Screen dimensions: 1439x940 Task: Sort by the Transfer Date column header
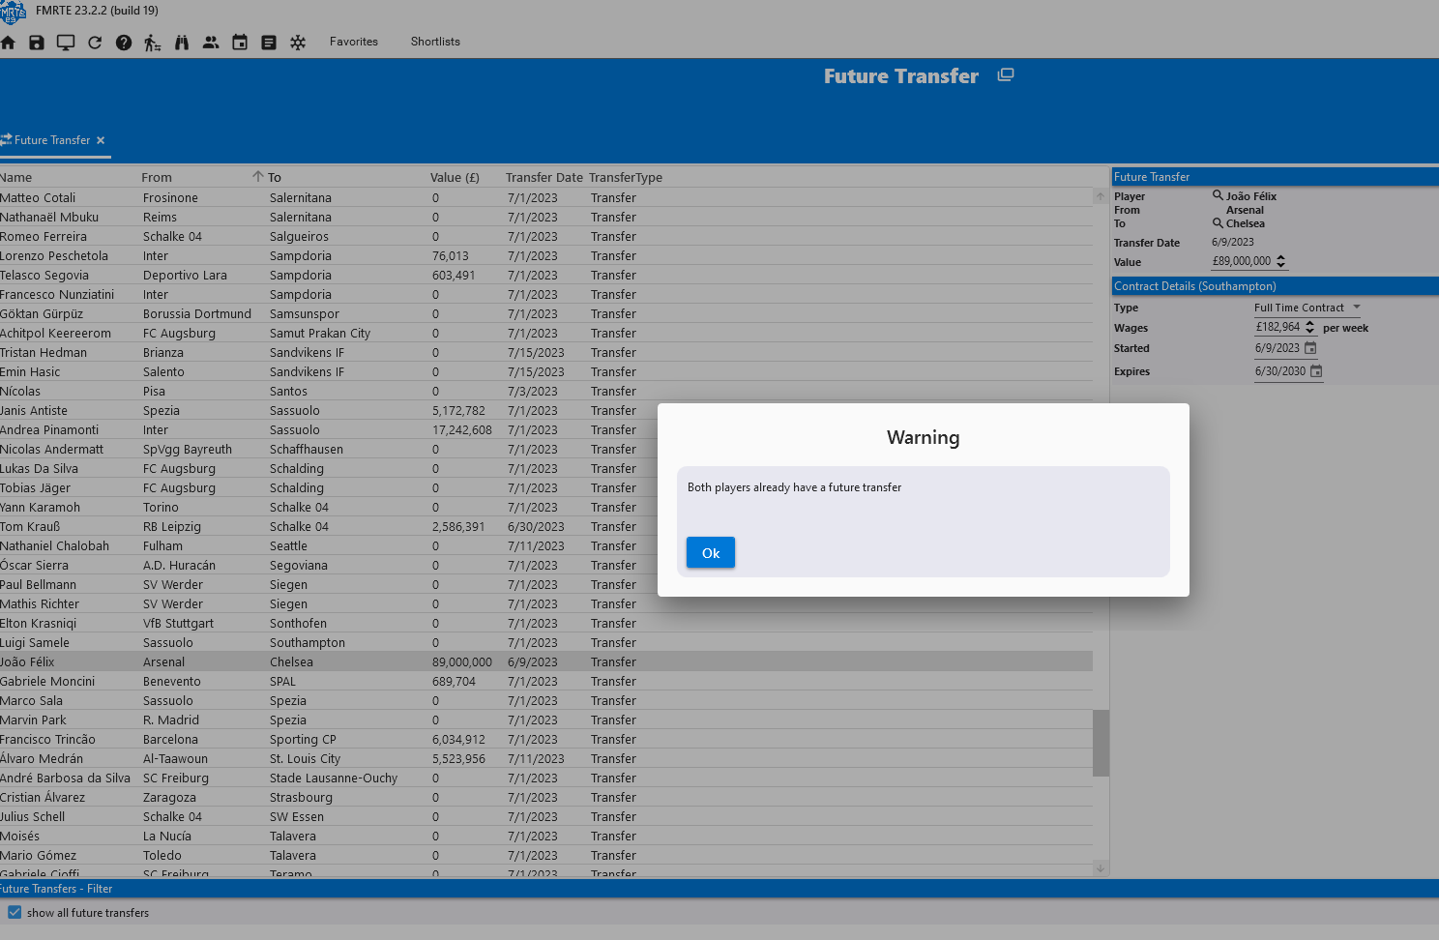[x=544, y=177]
